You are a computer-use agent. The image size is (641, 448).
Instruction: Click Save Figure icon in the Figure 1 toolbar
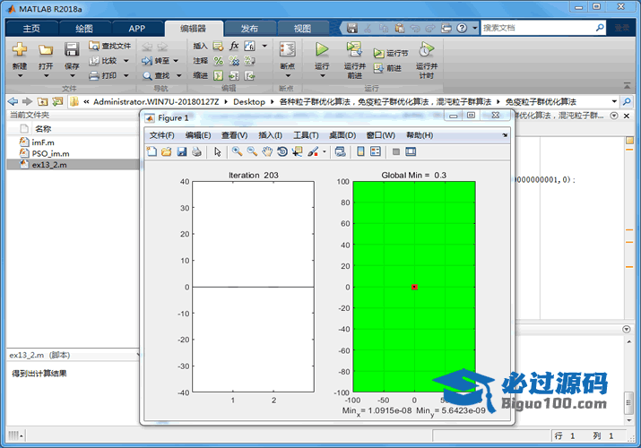(x=181, y=152)
